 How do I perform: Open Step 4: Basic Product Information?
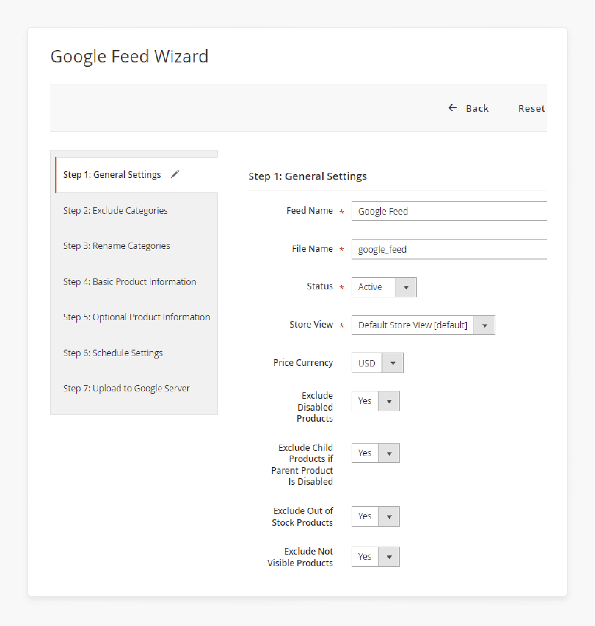129,282
